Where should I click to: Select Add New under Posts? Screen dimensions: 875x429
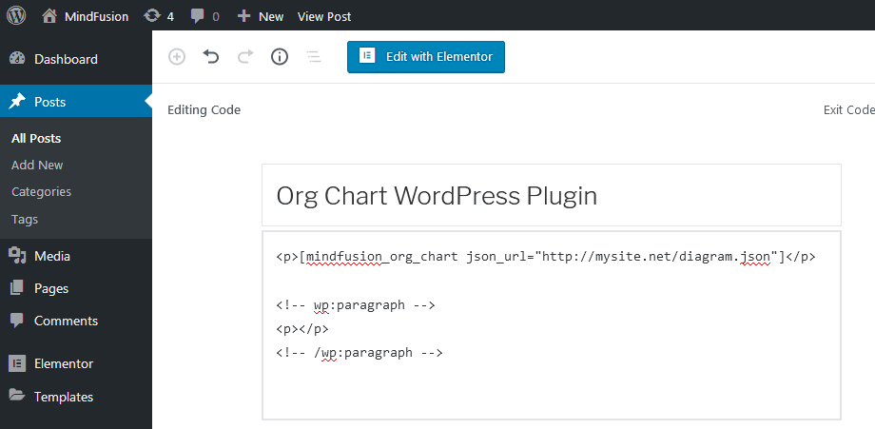[37, 165]
